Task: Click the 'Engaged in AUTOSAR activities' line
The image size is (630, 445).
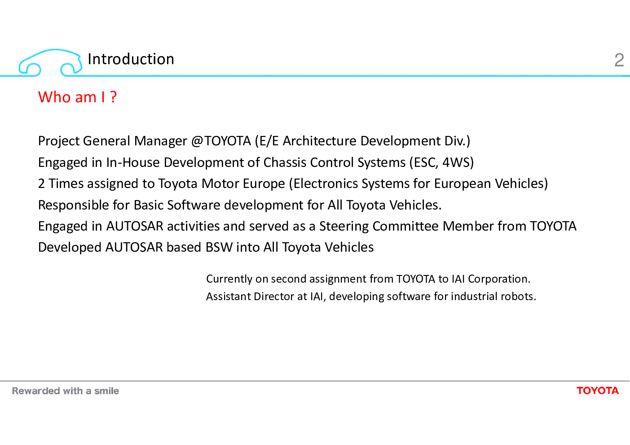Action: pos(307,226)
